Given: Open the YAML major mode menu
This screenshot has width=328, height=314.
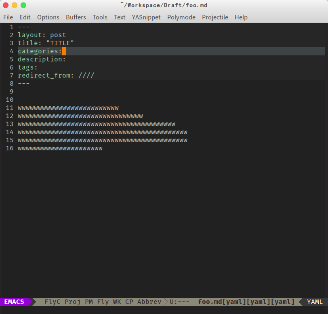Looking at the screenshot, I should point(315,301).
